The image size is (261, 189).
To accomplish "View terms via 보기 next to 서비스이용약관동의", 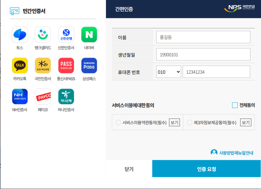I will (174, 122).
